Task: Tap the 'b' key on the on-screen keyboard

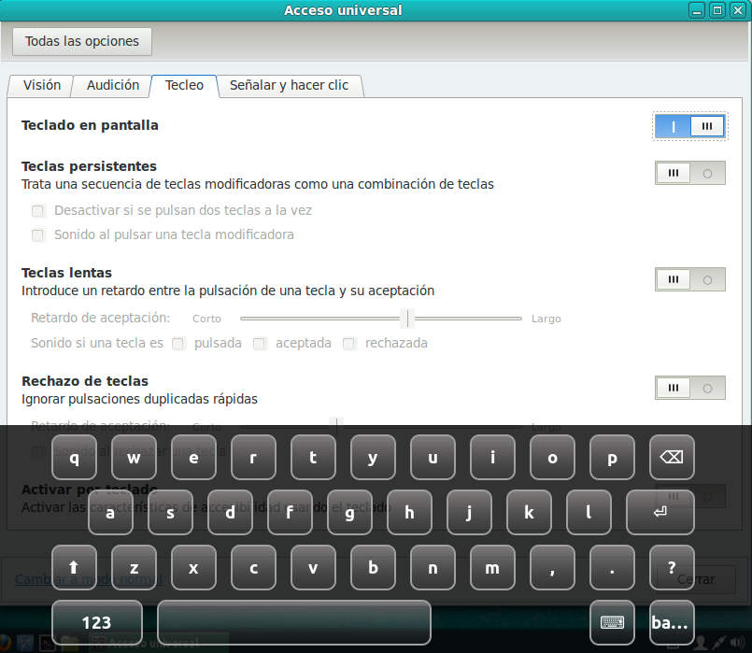Action: pyautogui.click(x=373, y=567)
